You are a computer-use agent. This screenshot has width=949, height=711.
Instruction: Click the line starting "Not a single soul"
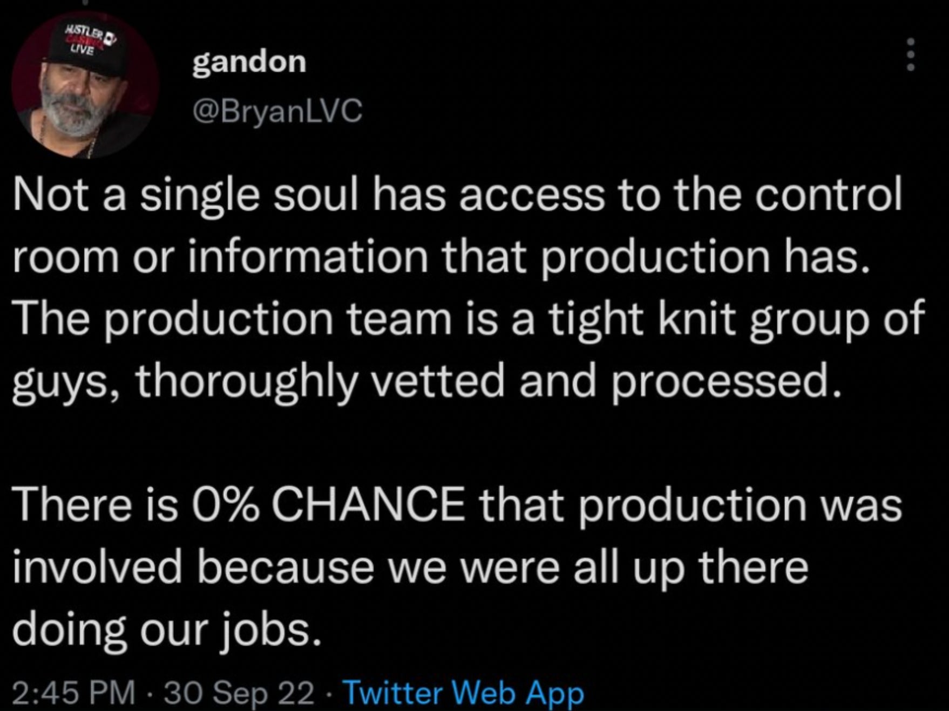pyautogui.click(x=457, y=195)
